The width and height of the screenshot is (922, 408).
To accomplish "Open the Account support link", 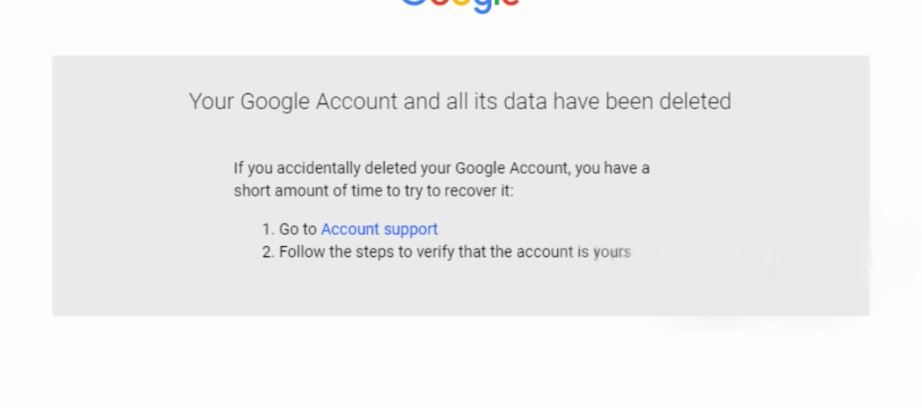I will pyautogui.click(x=379, y=229).
